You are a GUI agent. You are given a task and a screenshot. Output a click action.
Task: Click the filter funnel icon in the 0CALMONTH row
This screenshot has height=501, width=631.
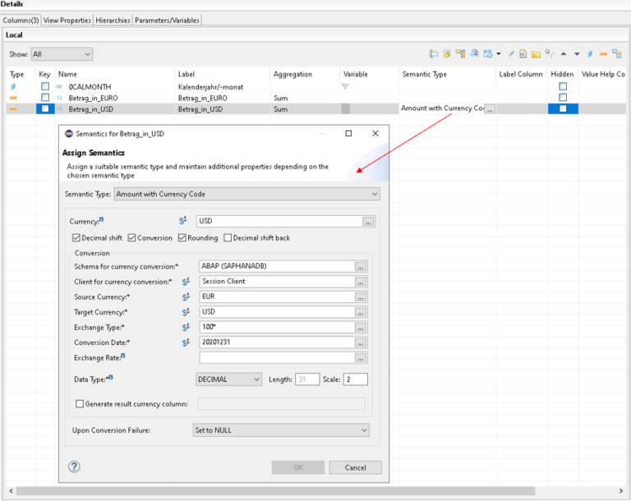point(345,86)
